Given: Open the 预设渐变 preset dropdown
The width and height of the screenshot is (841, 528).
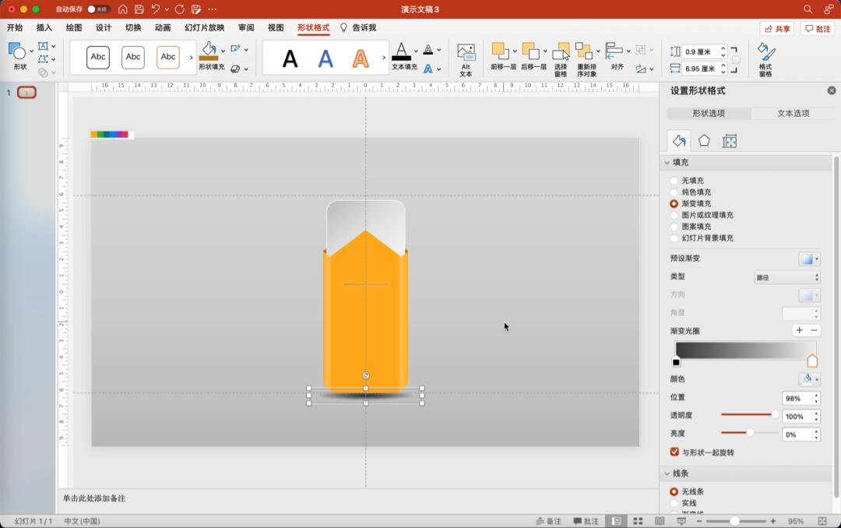Looking at the screenshot, I should click(809, 259).
